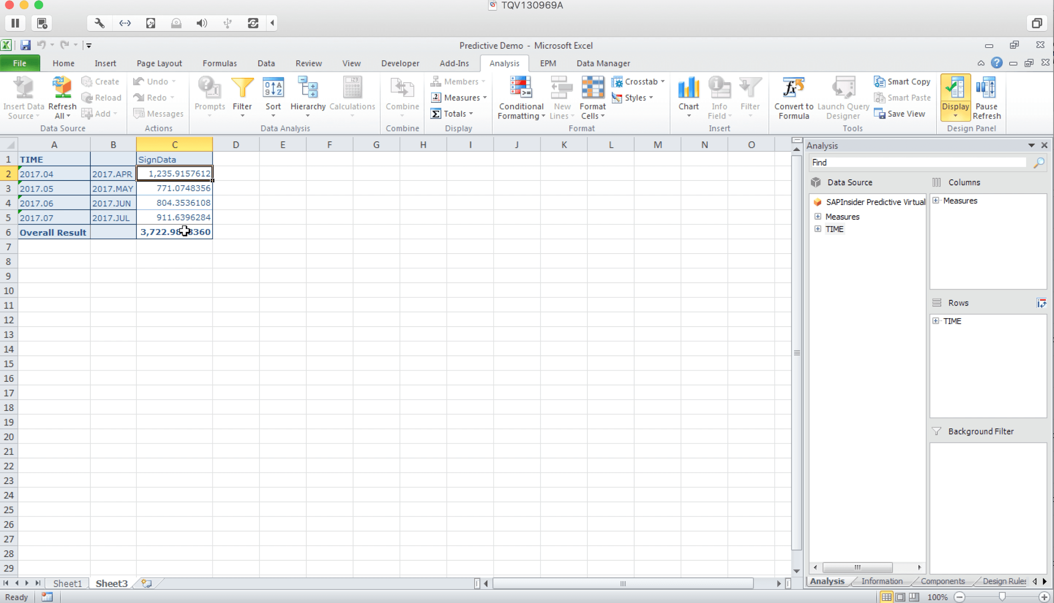Image resolution: width=1054 pixels, height=603 pixels.
Task: Expand Measures in the Data Source tree
Action: [817, 216]
